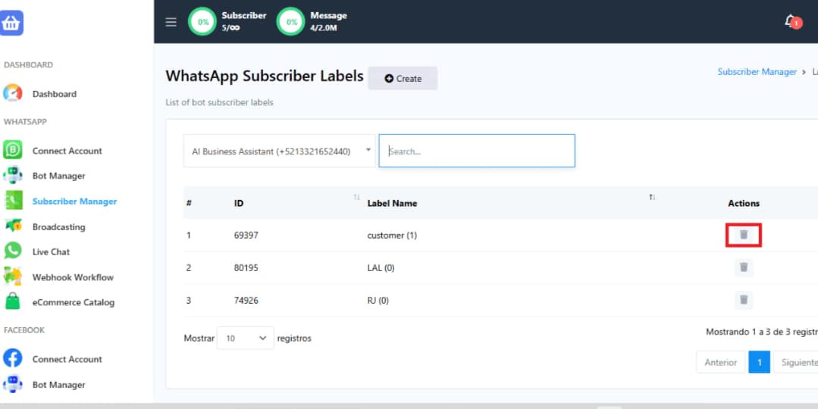Viewport: 818px width, 409px height.
Task: Open the Dashboard menu item
Action: click(x=54, y=94)
